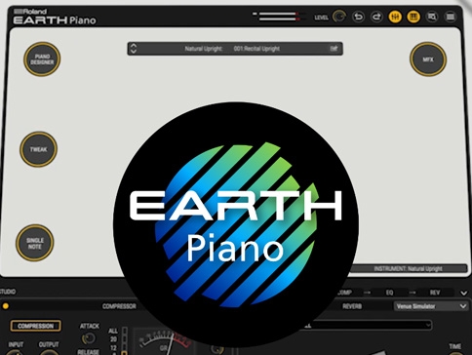Screen dimensions: 472x355
Task: Open the MFX round button
Action: click(x=428, y=59)
